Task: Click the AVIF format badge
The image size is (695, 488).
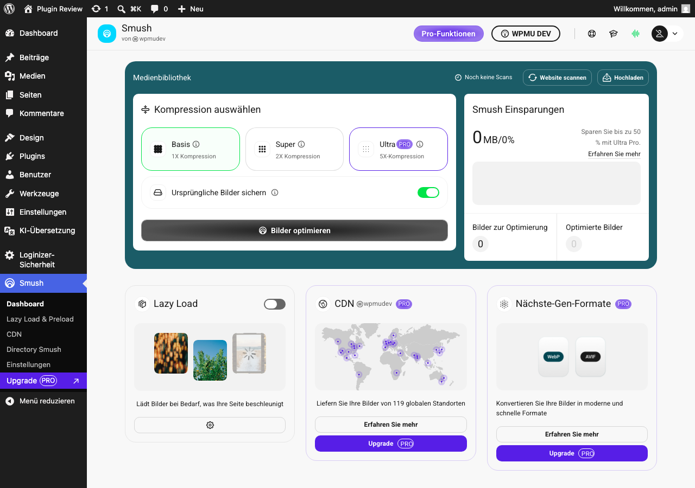Action: point(590,357)
